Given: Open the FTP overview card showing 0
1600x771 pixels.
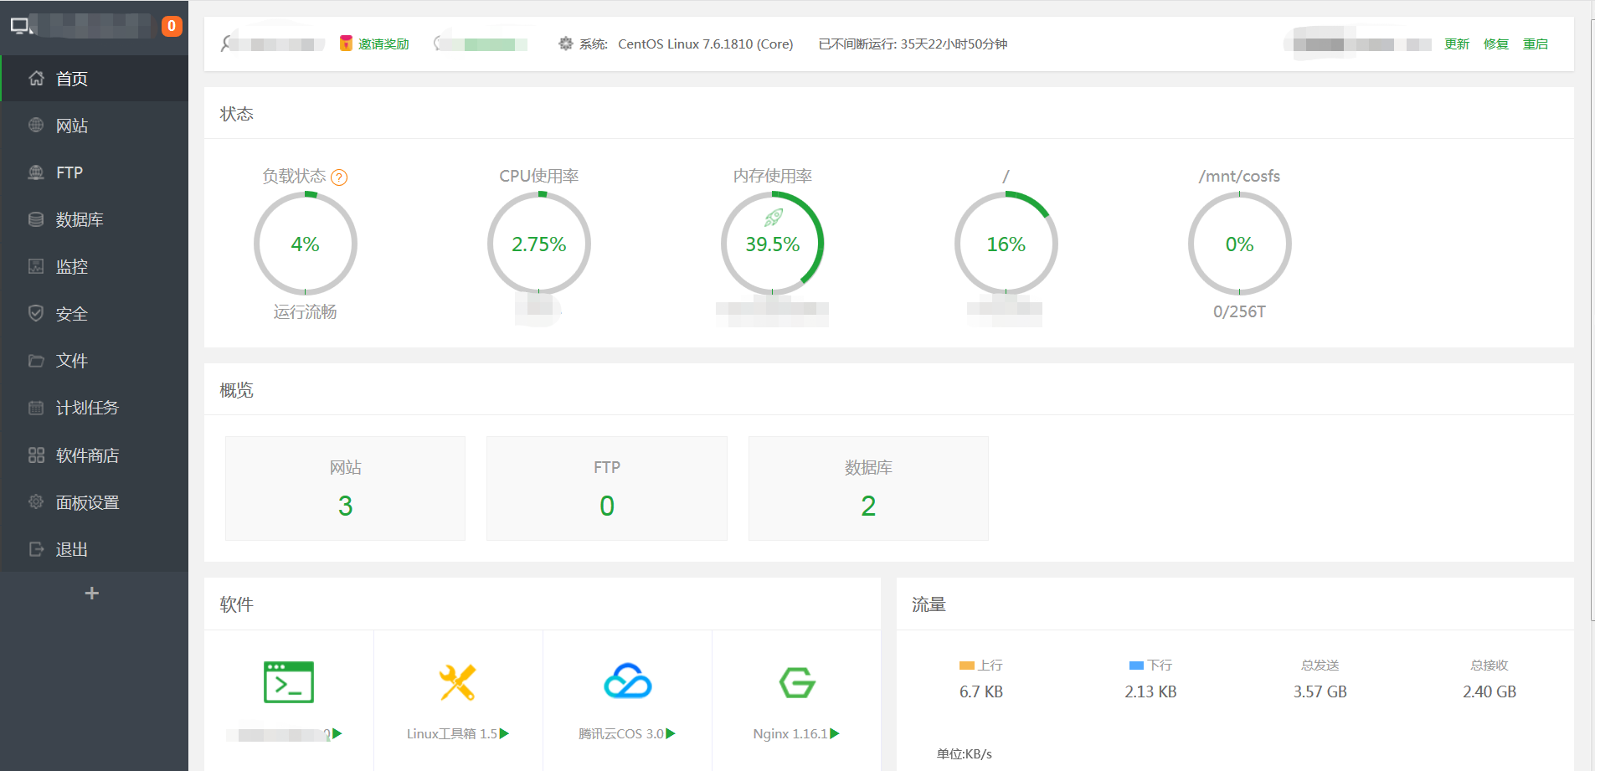Looking at the screenshot, I should tap(607, 488).
